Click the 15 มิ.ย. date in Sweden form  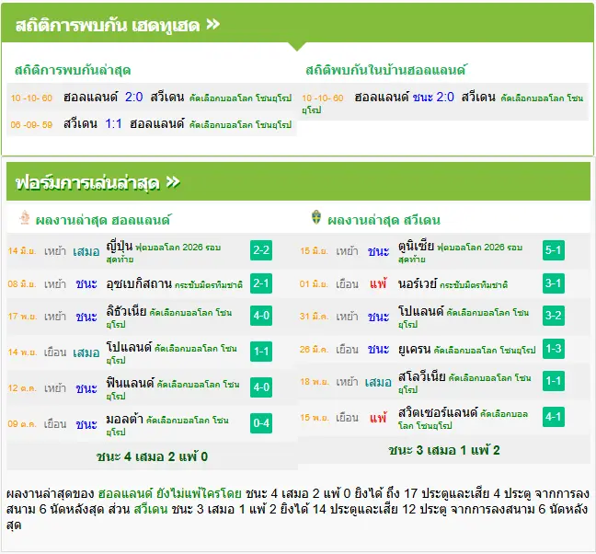click(314, 251)
